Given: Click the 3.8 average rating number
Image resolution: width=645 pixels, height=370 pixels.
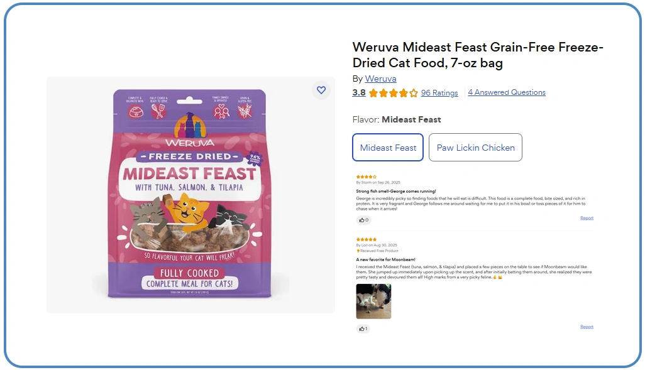Looking at the screenshot, I should 359,92.
